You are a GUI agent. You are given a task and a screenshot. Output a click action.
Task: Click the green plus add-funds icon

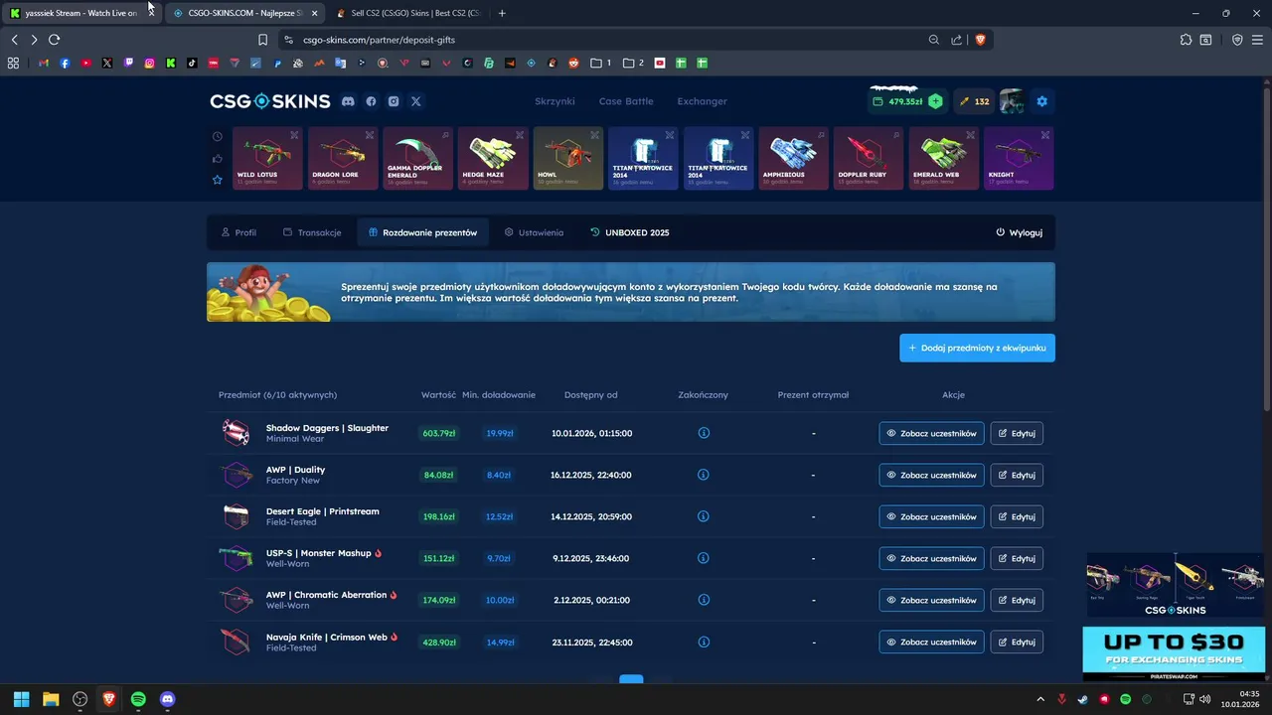click(x=935, y=101)
